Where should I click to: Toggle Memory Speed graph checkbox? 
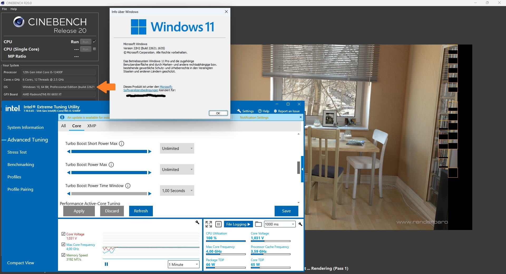63,255
